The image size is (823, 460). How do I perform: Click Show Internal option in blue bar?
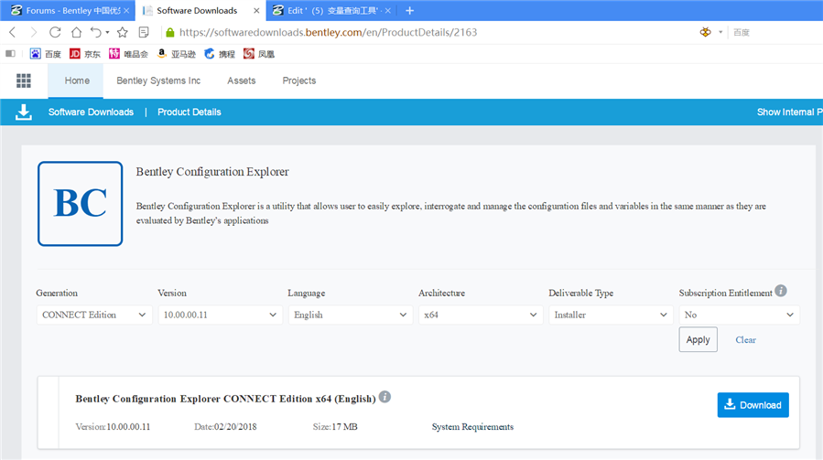pyautogui.click(x=789, y=112)
